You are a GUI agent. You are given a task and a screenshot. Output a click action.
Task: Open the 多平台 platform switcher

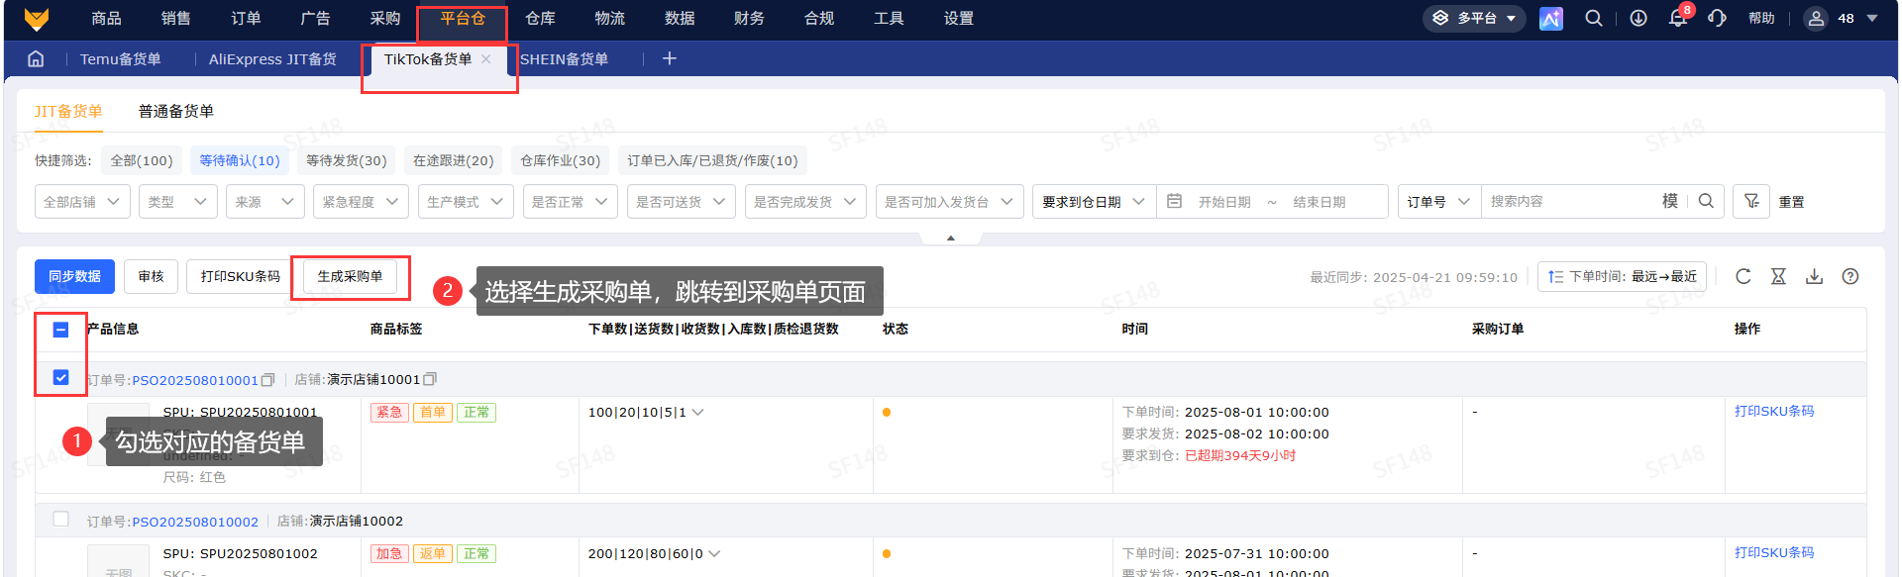tap(1475, 18)
